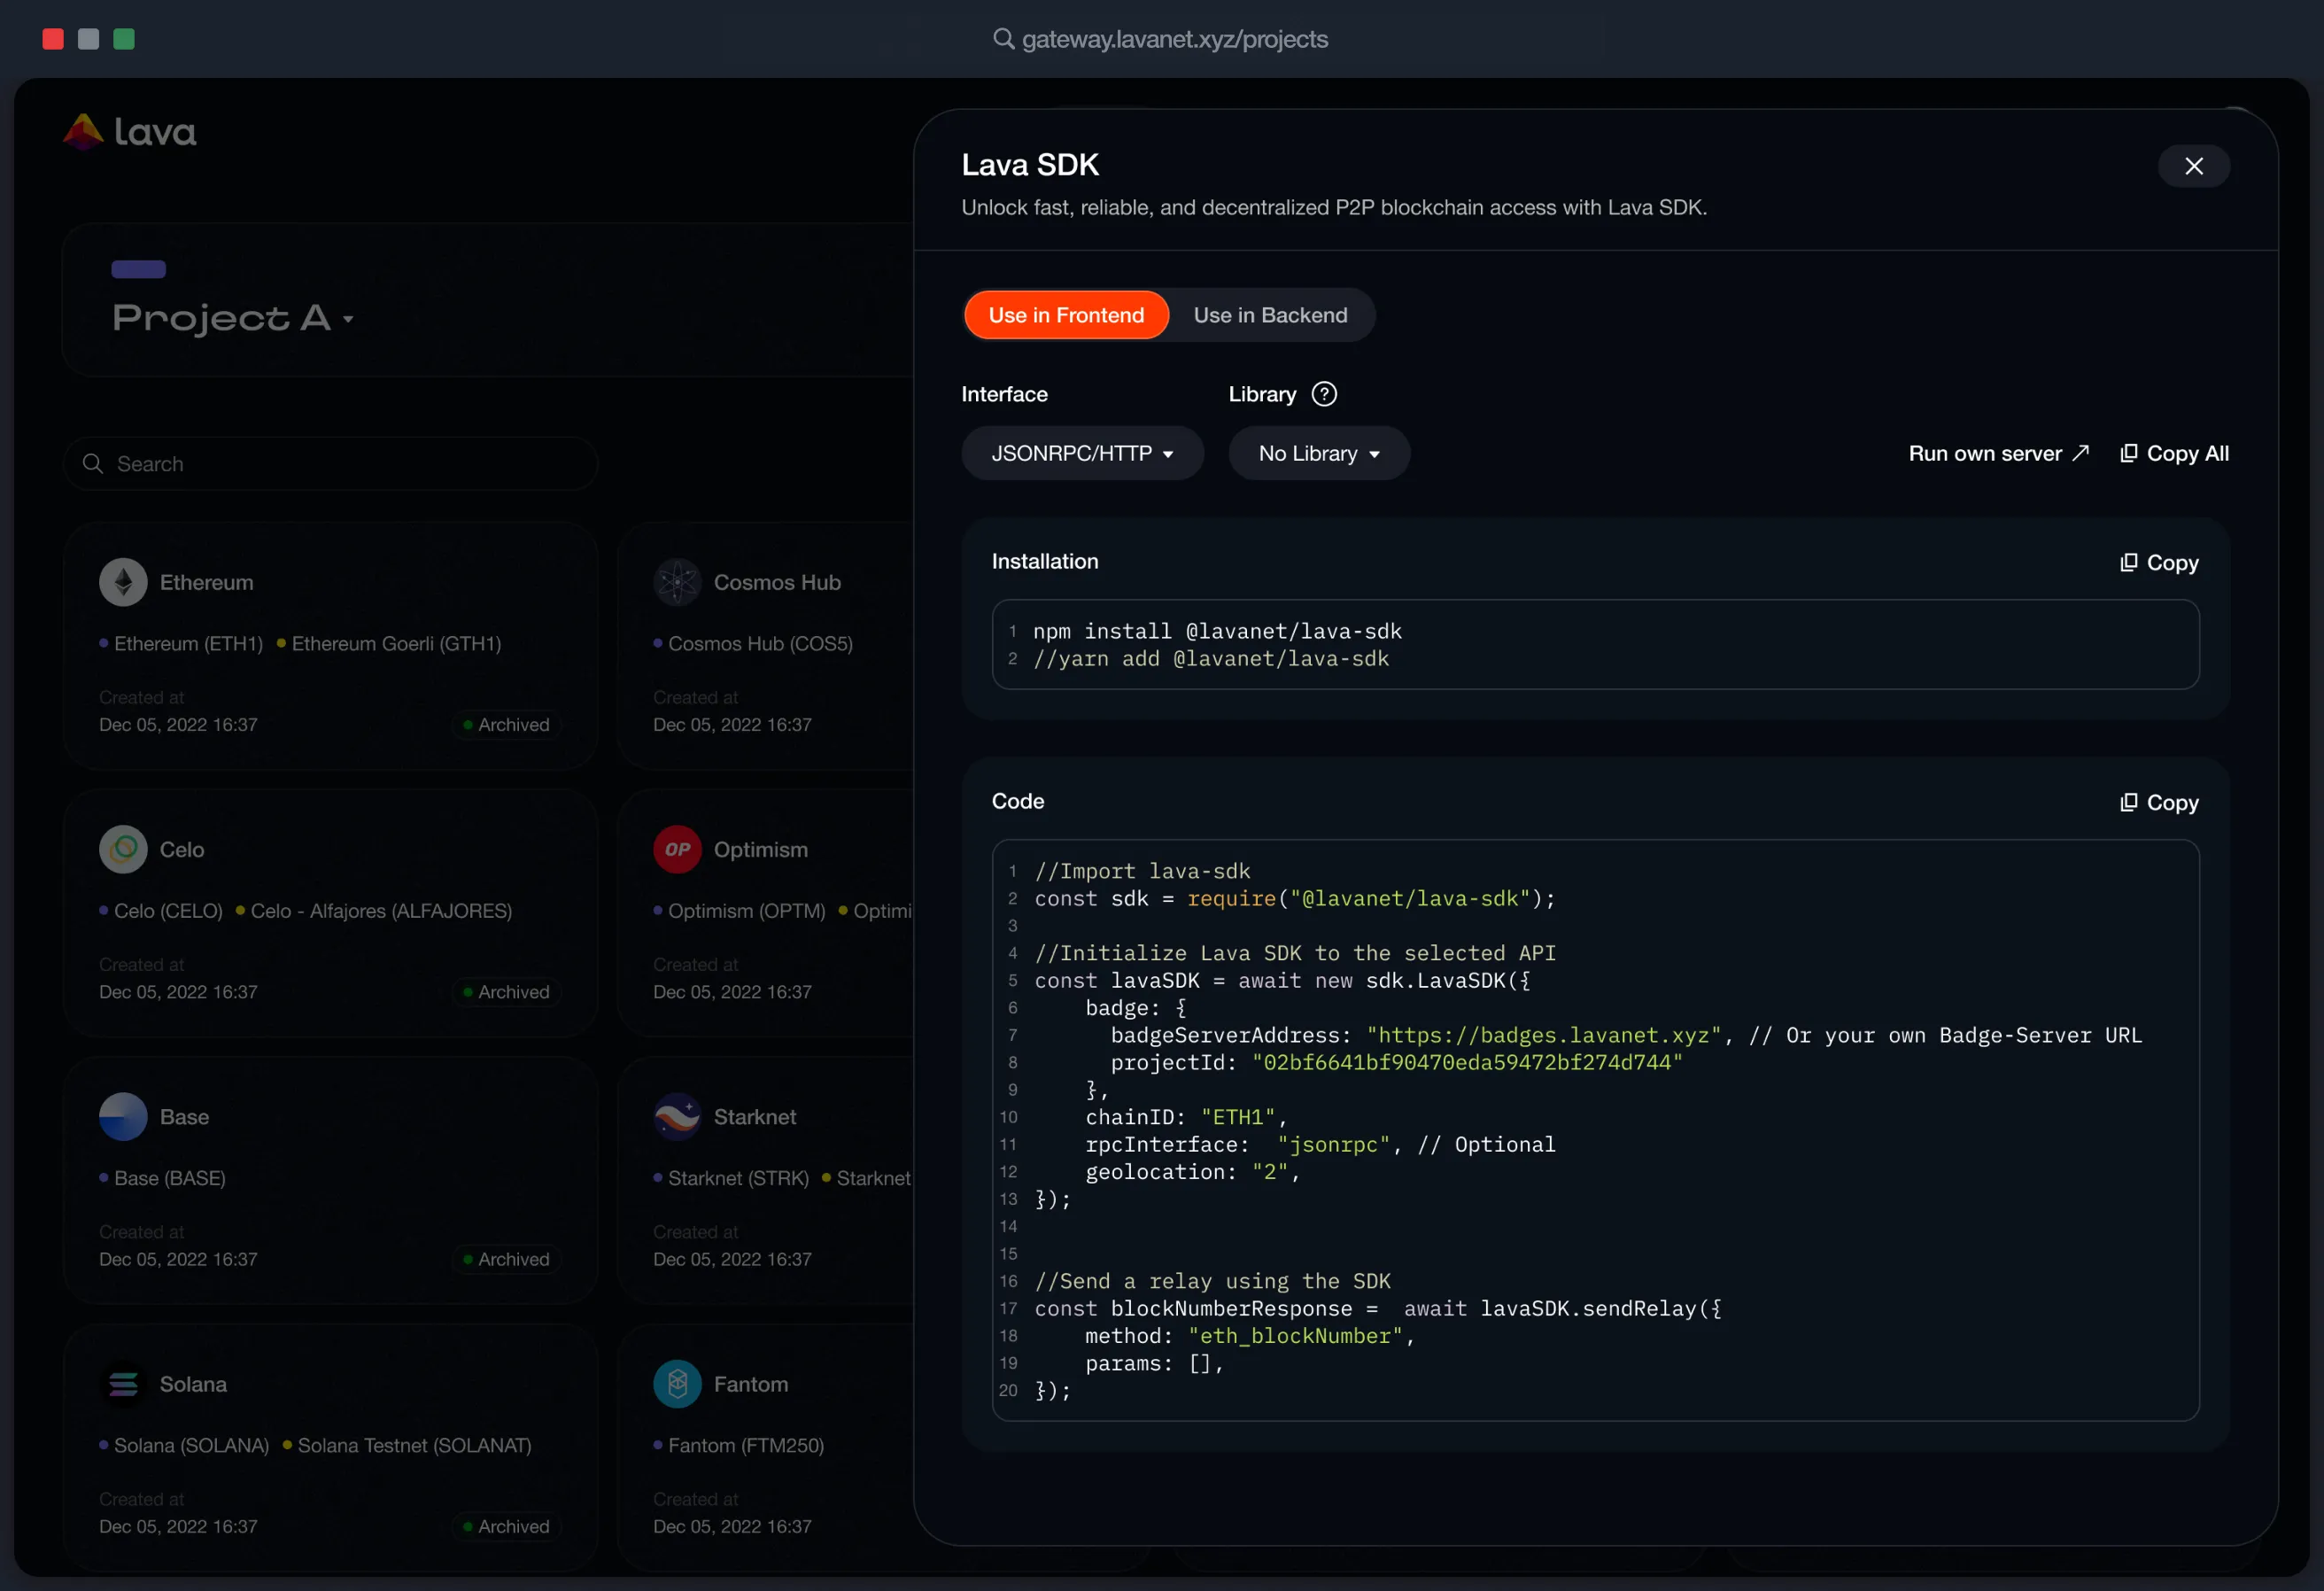Switch to Use in Backend mode
Image resolution: width=2324 pixels, height=1591 pixels.
point(1270,315)
